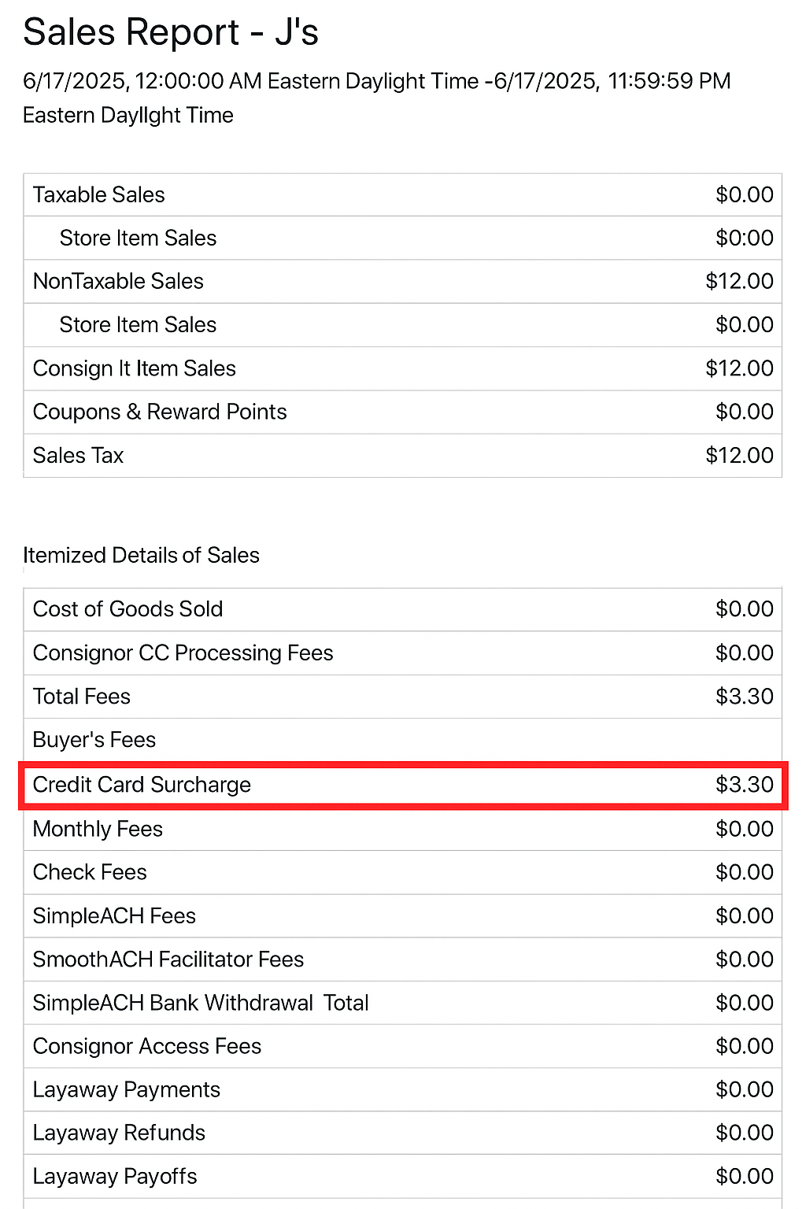The image size is (806, 1209).
Task: Click the NonTaxable Sales row
Action: [x=402, y=281]
